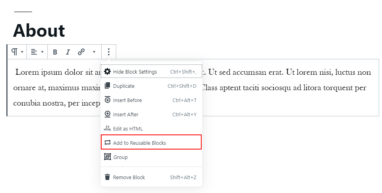Screen dimensions: 382x193
Task: Select Group from the block menu
Action: pyautogui.click(x=151, y=157)
